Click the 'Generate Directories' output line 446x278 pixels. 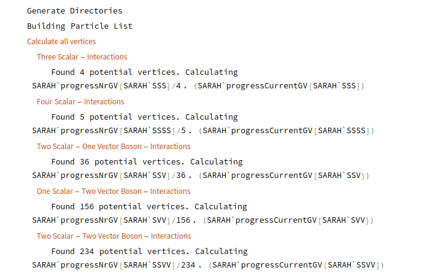74,10
